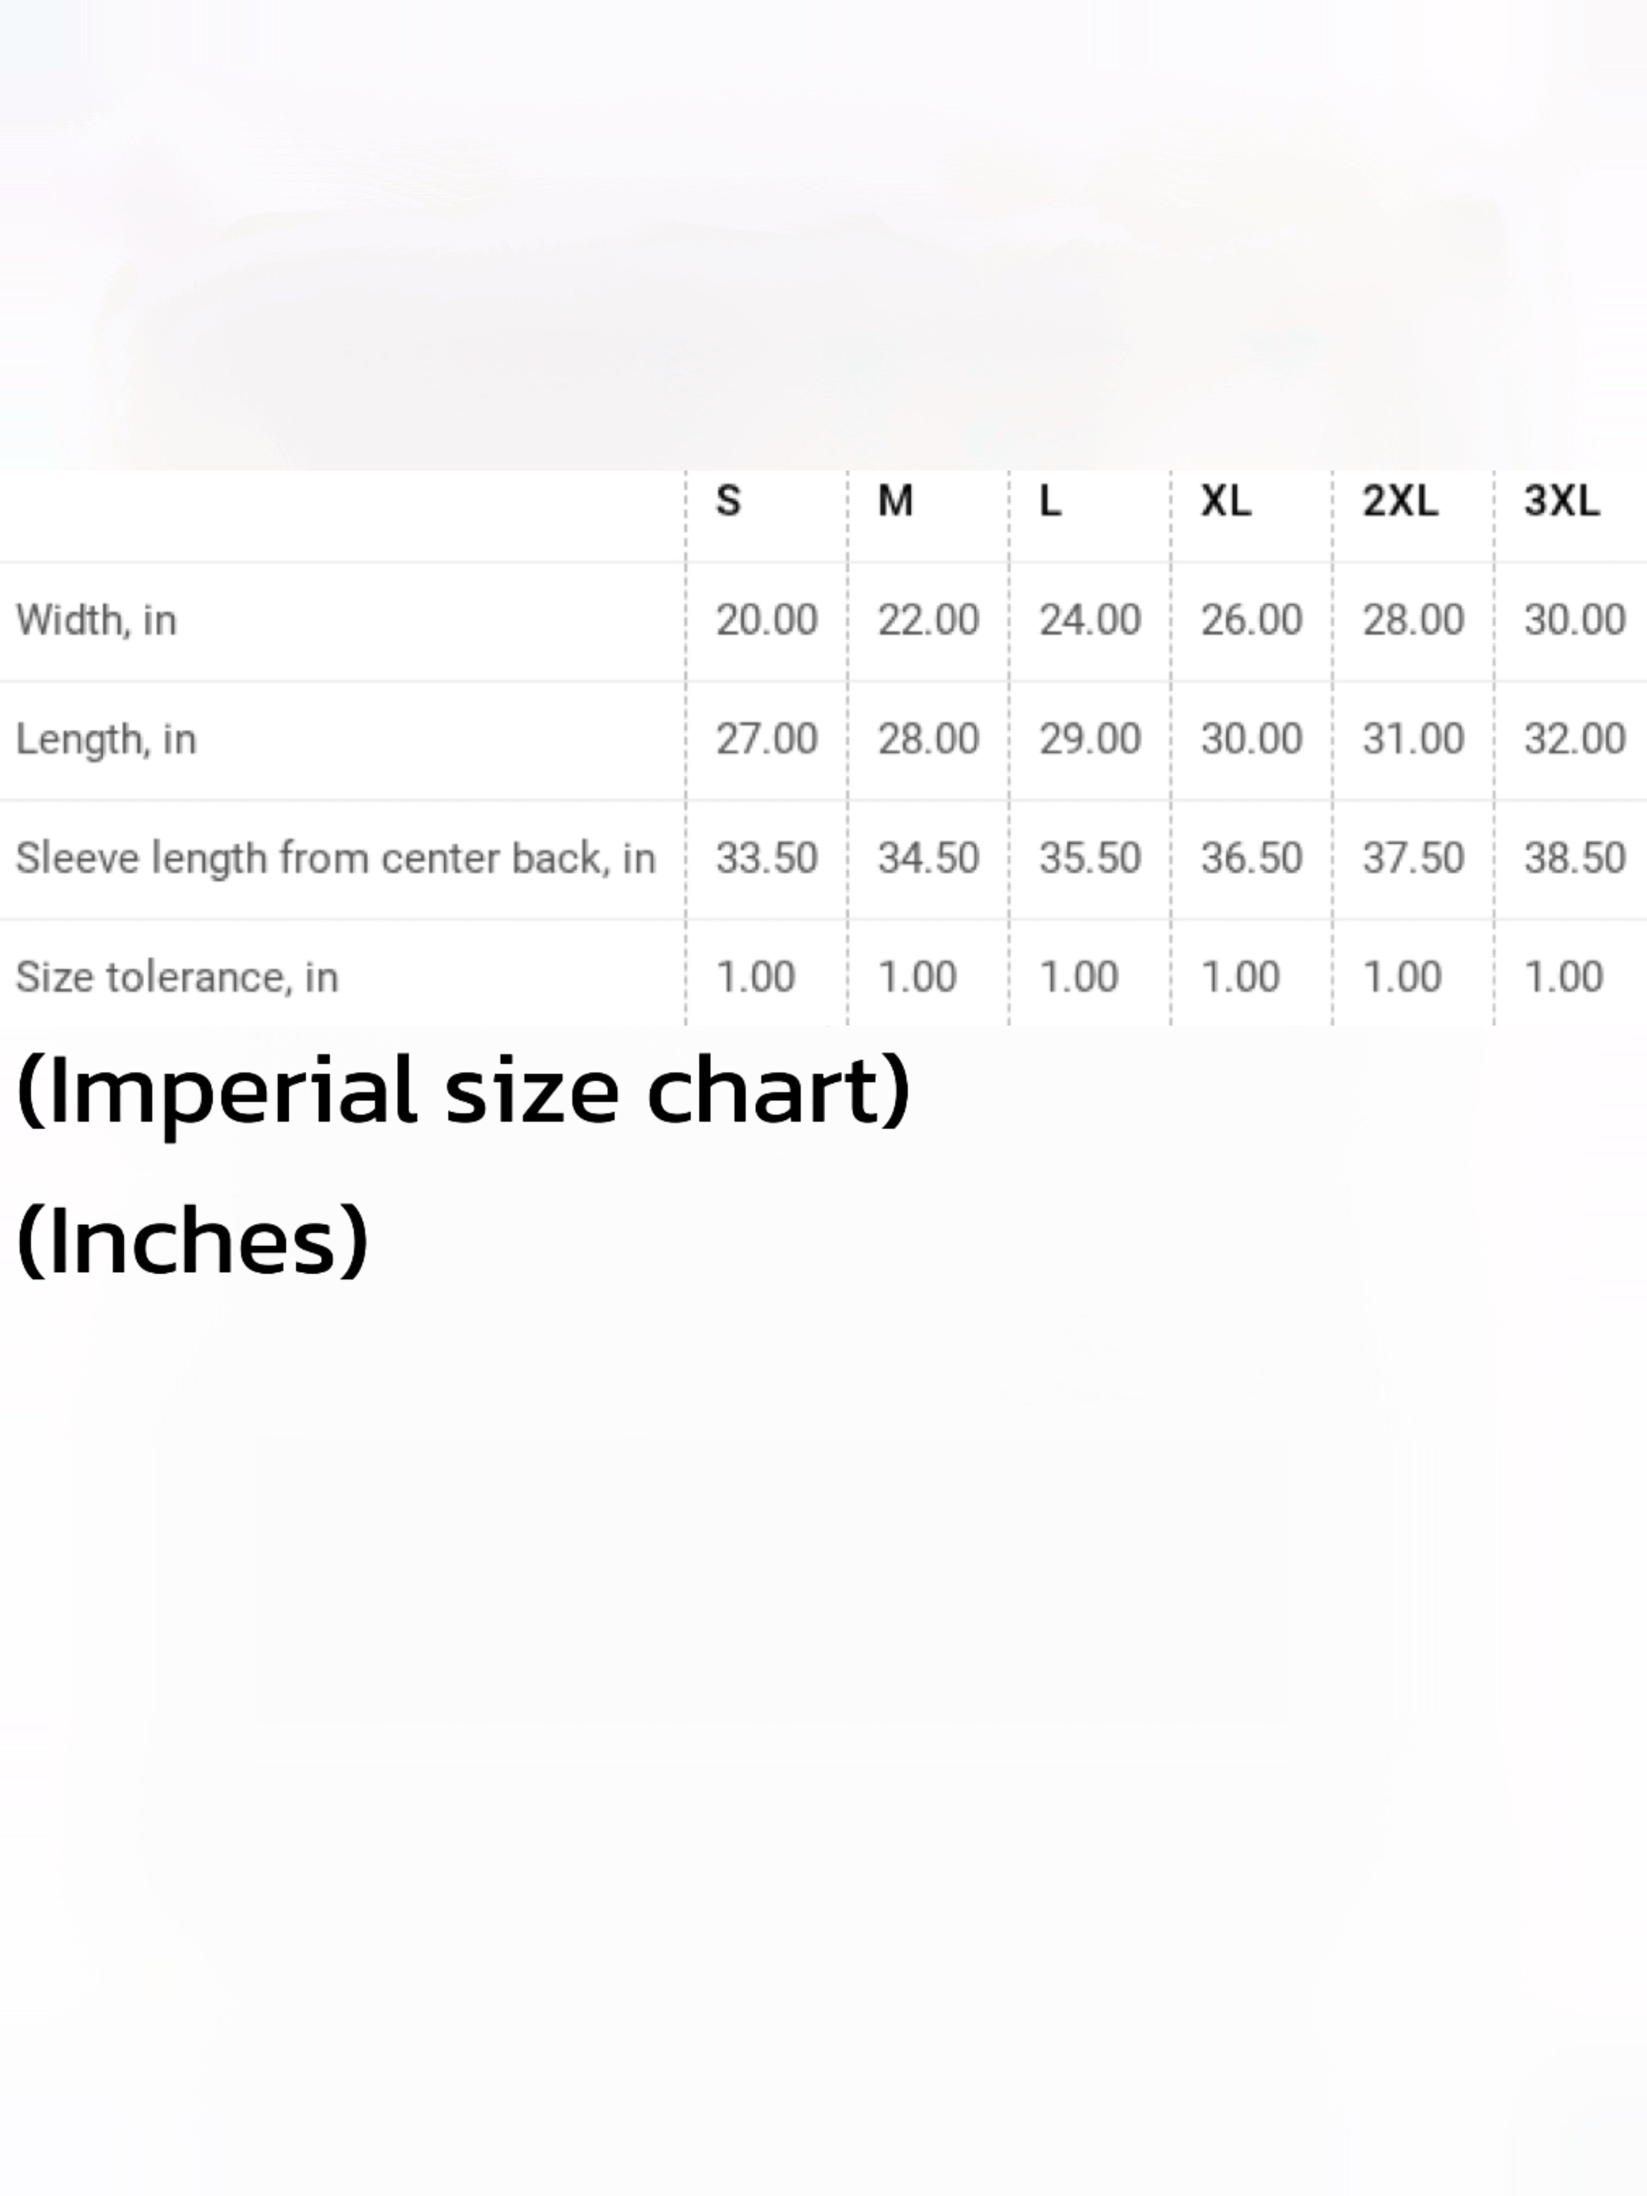This screenshot has width=1647, height=2196.
Task: Click the 38.50 sleeve length for 3XL
Action: 1573,859
